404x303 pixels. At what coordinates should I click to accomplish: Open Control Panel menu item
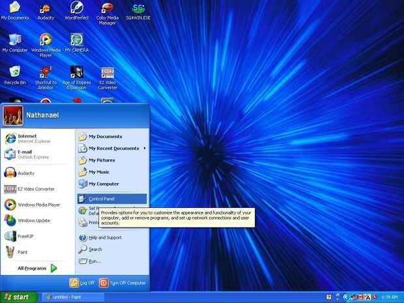tap(112, 199)
